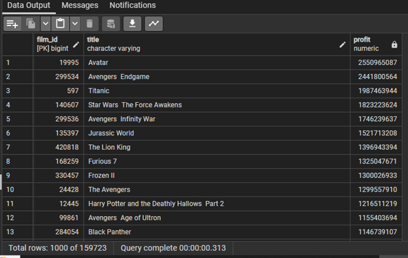Click the Total rows status text
The height and width of the screenshot is (258, 408).
coord(58,248)
